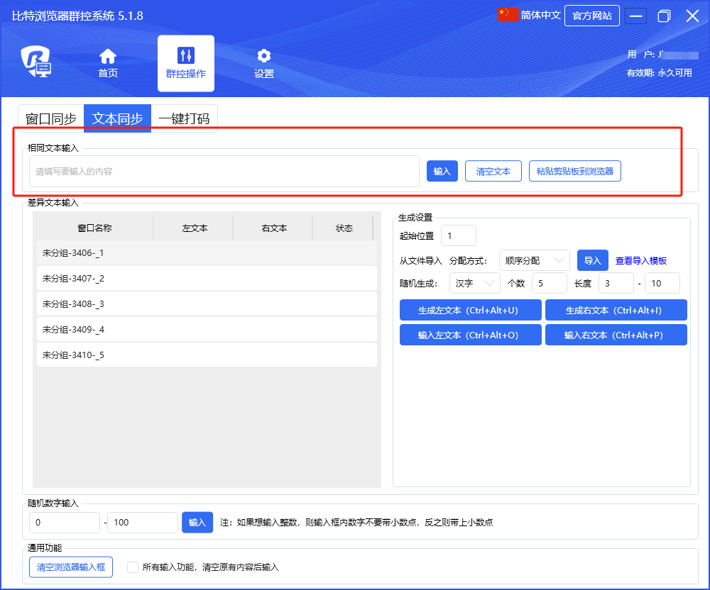Switch to the 窗口同步 tab
The height and width of the screenshot is (590, 710).
pyautogui.click(x=50, y=119)
